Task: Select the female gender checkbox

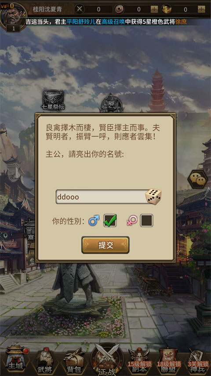Action: pos(146,220)
